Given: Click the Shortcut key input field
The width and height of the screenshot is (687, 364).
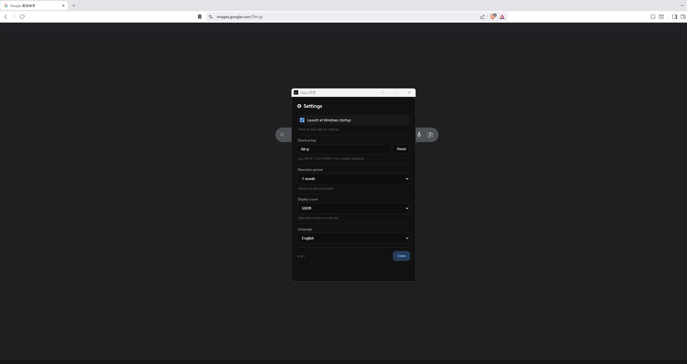Looking at the screenshot, I should [x=344, y=149].
